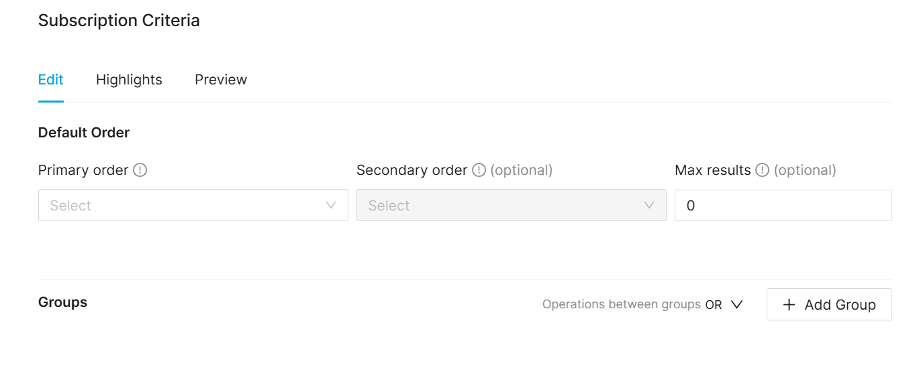Go to the Preview tab
The image size is (913, 376).
[x=221, y=80]
